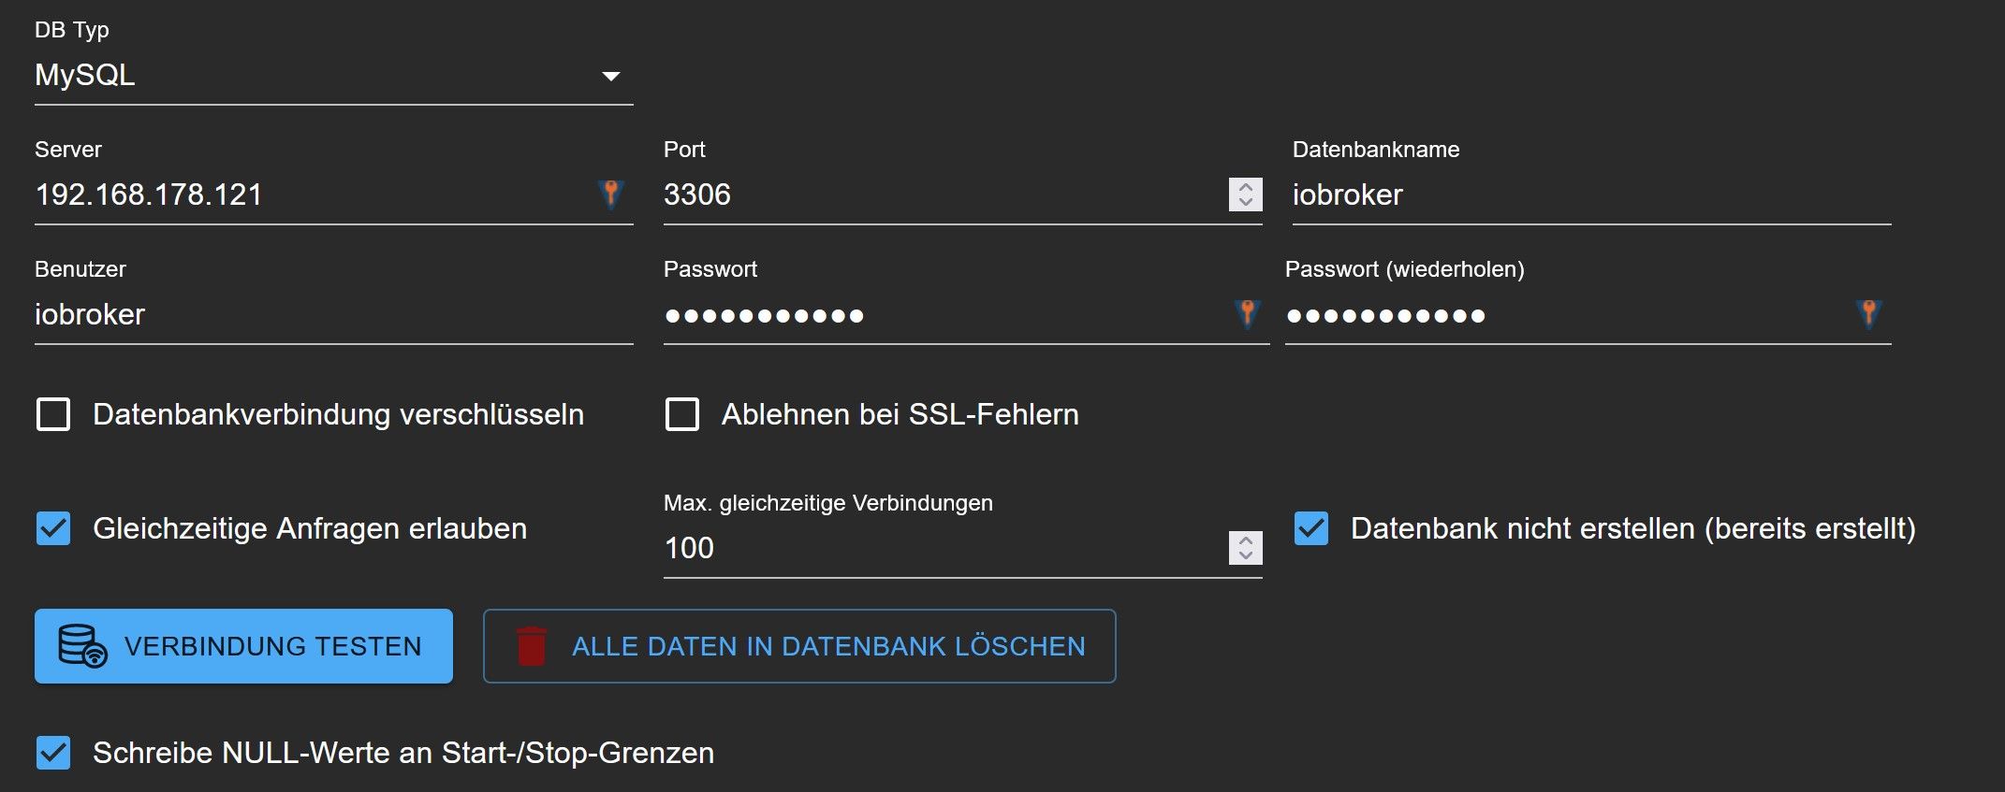Image resolution: width=2005 pixels, height=792 pixels.
Task: Disable Schreibe NULL-Werte an Start-/Stop-Grenzen
Action: point(53,753)
